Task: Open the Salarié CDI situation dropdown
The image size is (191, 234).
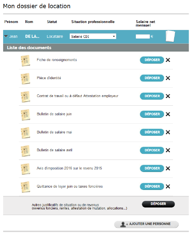Action: [93, 36]
